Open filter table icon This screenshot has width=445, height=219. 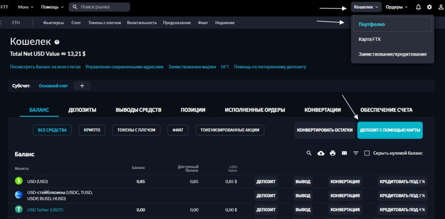[356, 153]
